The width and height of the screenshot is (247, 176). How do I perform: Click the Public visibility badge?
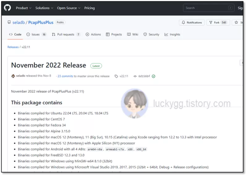point(60,22)
